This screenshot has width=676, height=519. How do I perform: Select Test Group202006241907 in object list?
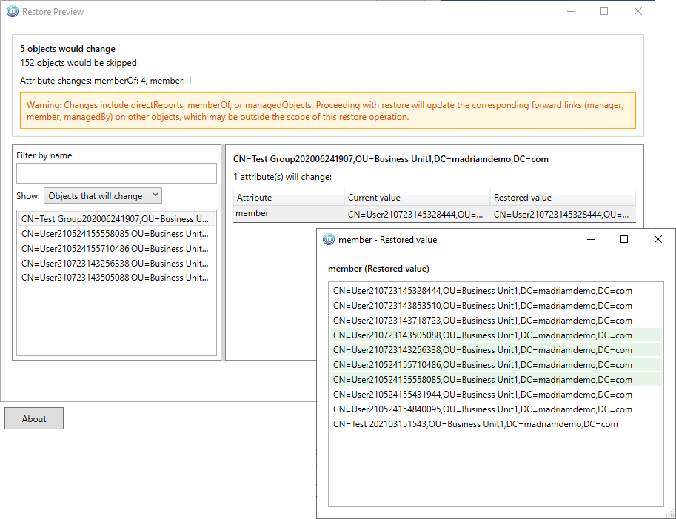click(x=116, y=219)
